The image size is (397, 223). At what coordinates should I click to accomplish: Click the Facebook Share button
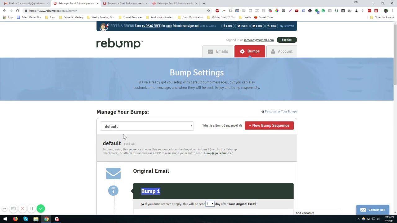227,26
